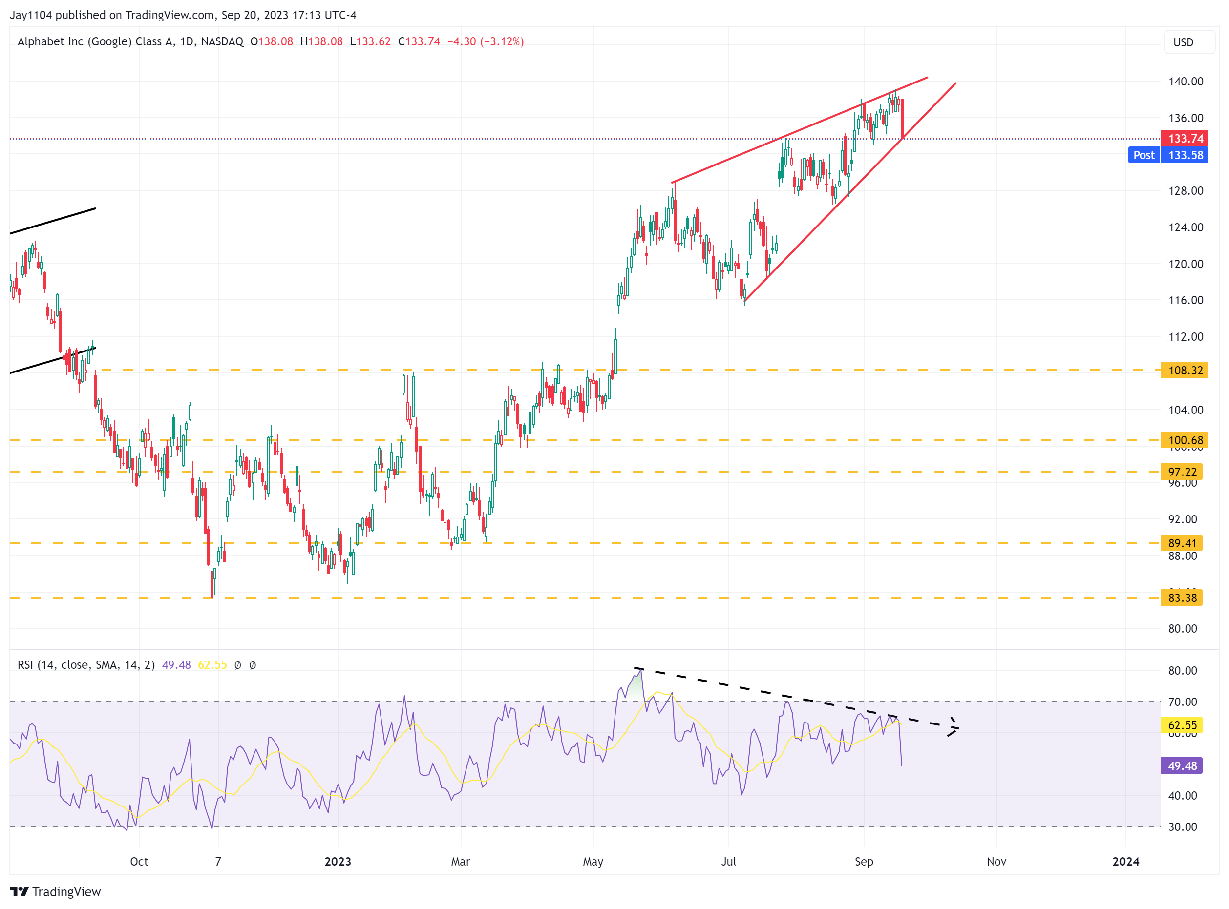
Task: Click the May date axis label
Action: tap(593, 861)
